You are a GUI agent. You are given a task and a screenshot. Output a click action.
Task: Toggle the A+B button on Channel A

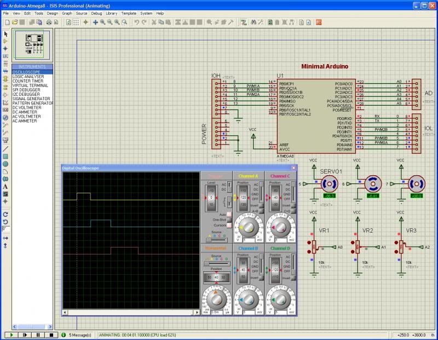[261, 211]
